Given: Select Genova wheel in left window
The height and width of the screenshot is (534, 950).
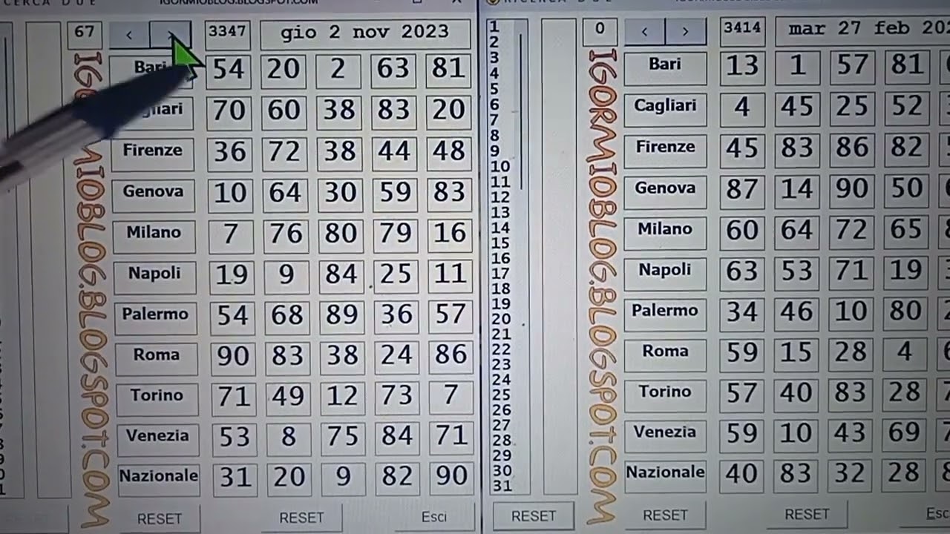Looking at the screenshot, I should [153, 193].
